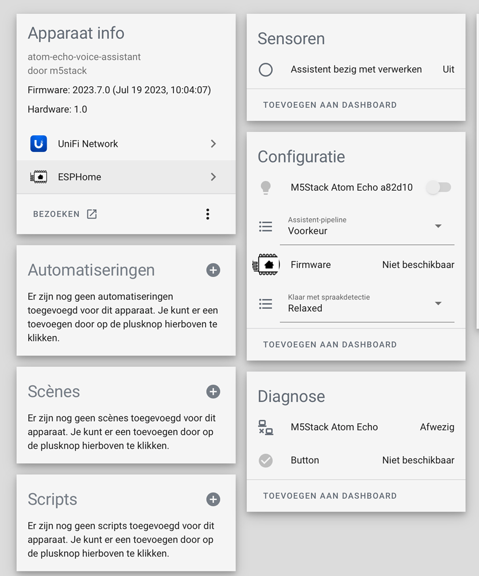Viewport: 479px width, 576px height.
Task: Add a new scene with the plus button
Action: [x=213, y=391]
